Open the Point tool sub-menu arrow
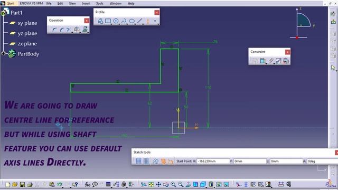Image resolution: width=338 pixels, height=190 pixels. 158,24
